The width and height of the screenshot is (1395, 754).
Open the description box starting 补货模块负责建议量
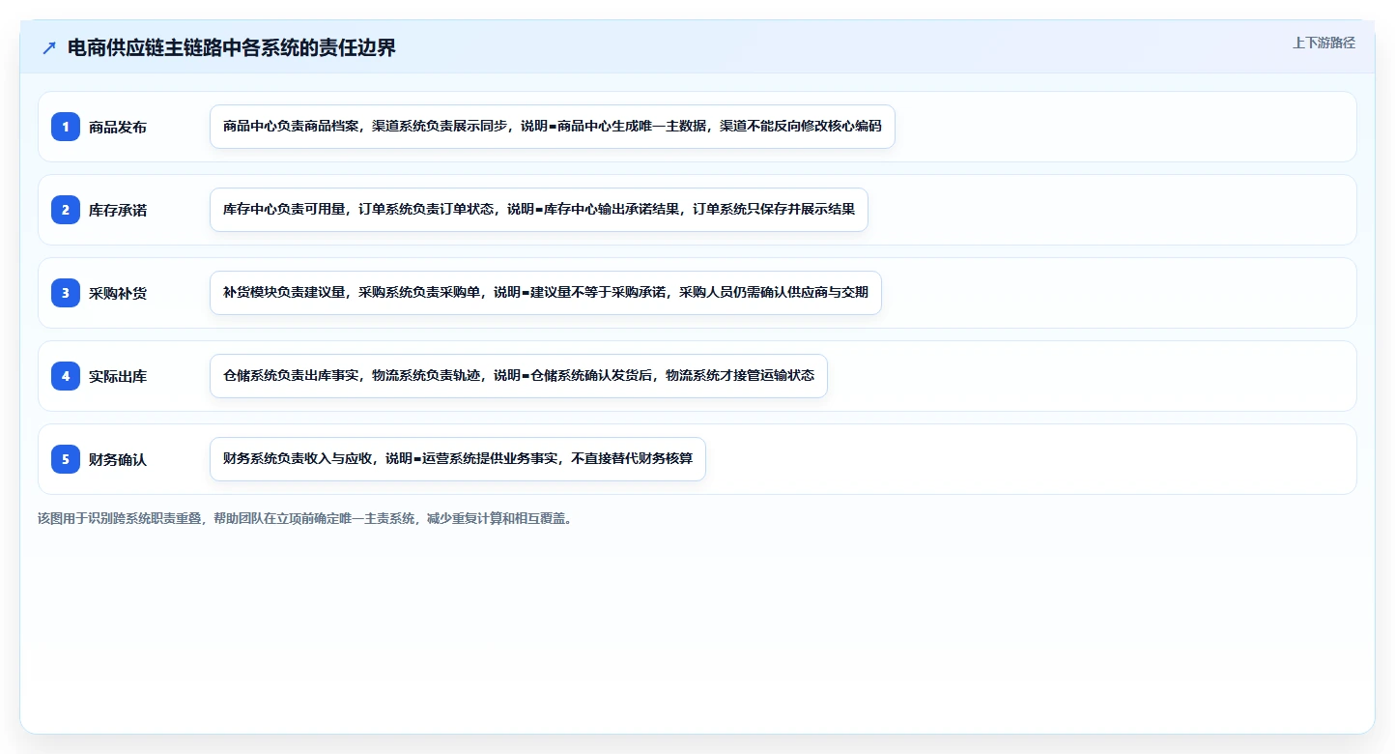coord(546,293)
